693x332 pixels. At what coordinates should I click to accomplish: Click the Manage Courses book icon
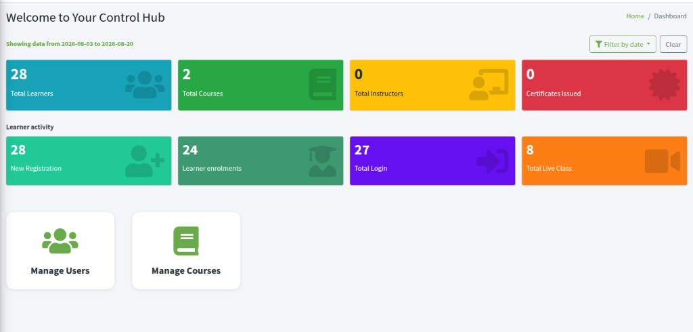pyautogui.click(x=186, y=241)
